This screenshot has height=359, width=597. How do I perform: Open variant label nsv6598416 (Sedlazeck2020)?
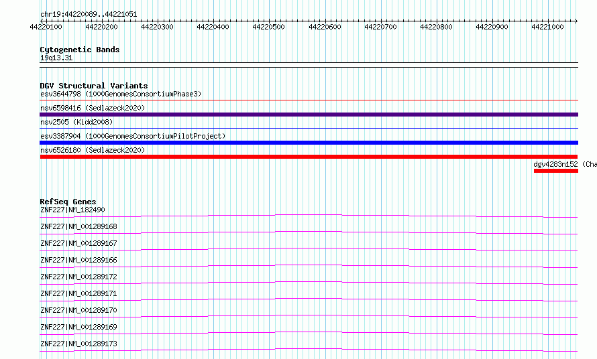tap(93, 108)
